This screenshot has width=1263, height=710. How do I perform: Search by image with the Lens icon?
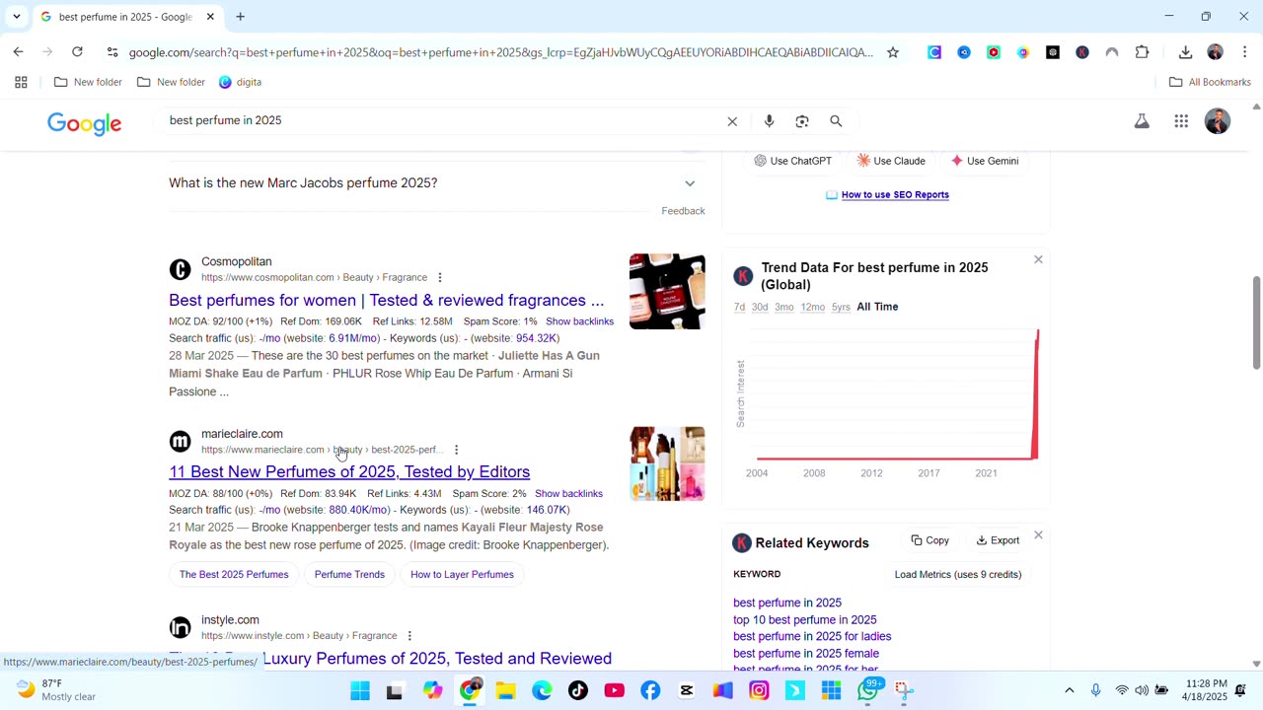point(802,121)
